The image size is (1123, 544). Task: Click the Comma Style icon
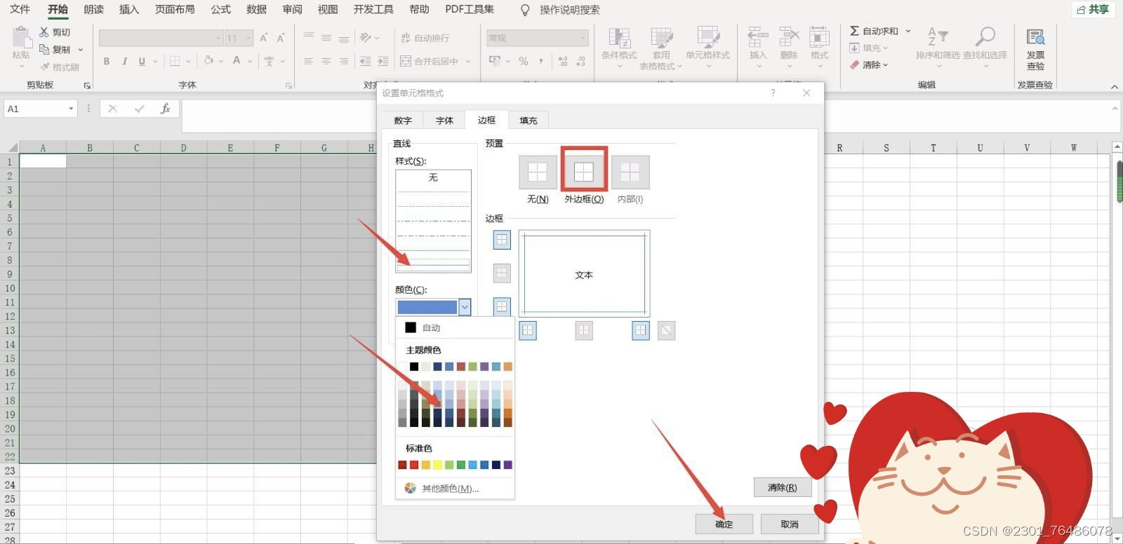541,61
